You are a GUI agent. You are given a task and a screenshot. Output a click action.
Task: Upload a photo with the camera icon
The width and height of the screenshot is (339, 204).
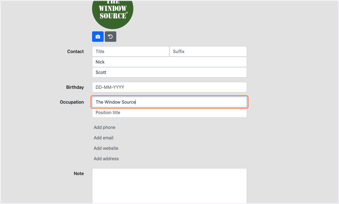pos(98,37)
